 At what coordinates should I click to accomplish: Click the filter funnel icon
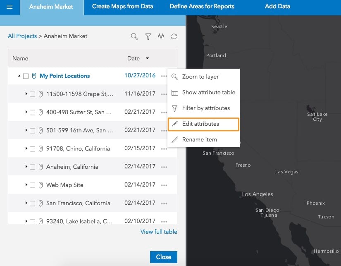(148, 36)
